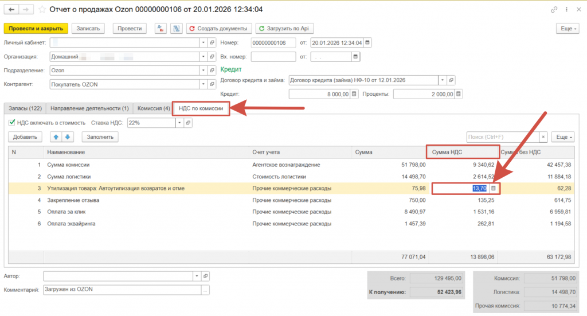The width and height of the screenshot is (587, 316).
Task: Open Договор кредита и займа dropdown
Action: coord(442,80)
